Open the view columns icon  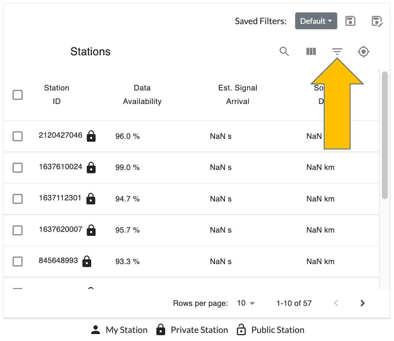[311, 52]
